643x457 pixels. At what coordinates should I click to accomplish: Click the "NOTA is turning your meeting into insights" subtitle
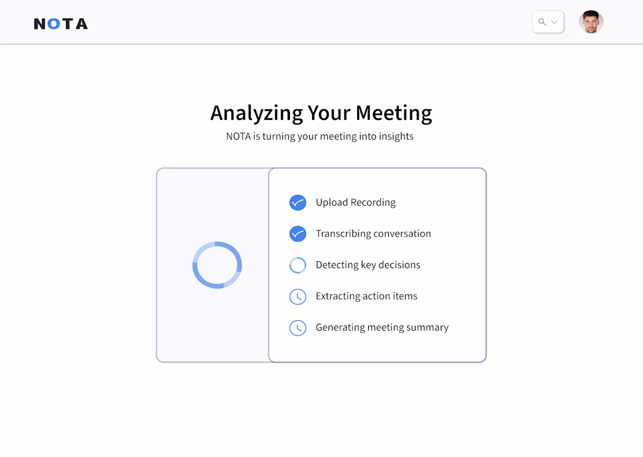[x=320, y=137]
